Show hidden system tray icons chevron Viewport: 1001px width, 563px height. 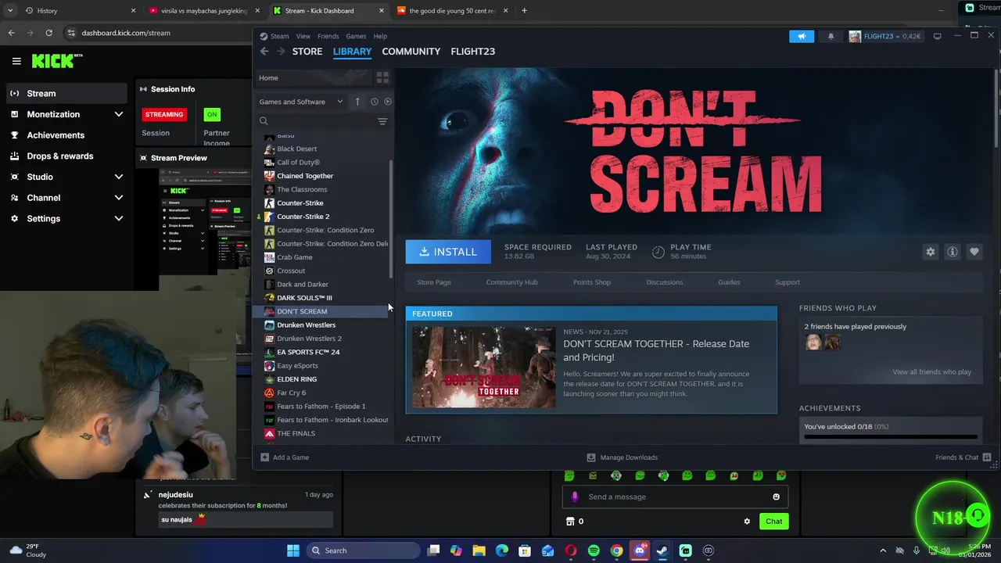(883, 550)
